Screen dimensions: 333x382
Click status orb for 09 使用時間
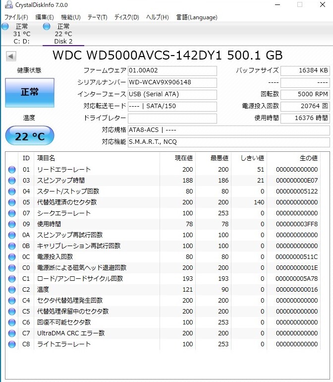tap(12, 224)
